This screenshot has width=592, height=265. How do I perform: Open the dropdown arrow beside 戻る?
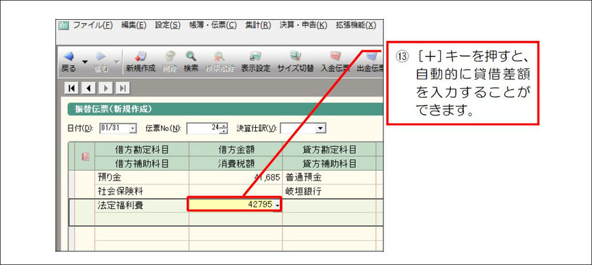(85, 61)
